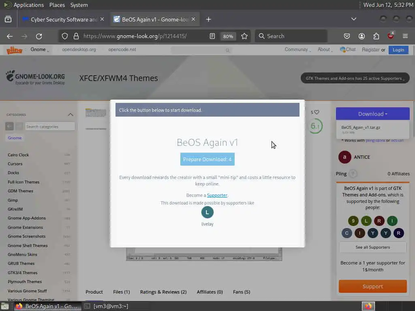Click the Firefox back arrow
Viewport: 415px width, 311px height.
10,36
